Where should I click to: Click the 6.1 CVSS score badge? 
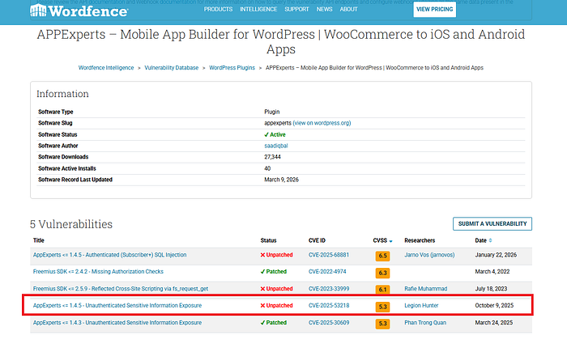(x=382, y=290)
